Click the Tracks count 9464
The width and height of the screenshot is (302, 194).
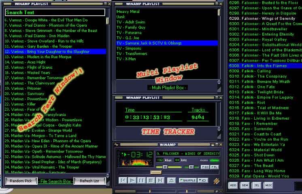(x=198, y=117)
